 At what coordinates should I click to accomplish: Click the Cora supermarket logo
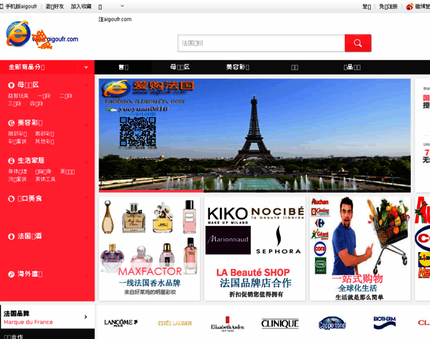pyautogui.click(x=320, y=249)
